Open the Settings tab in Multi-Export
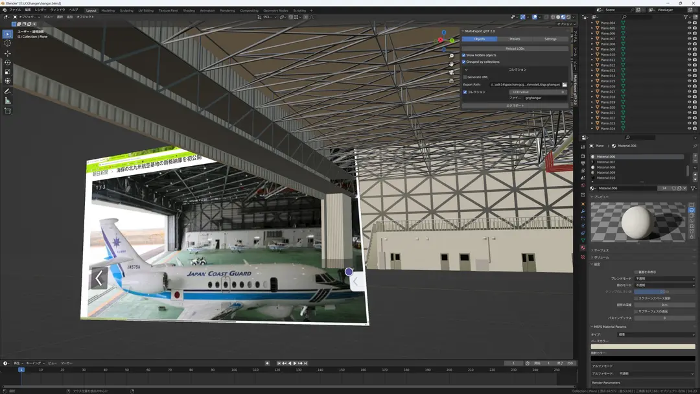The width and height of the screenshot is (700, 394). (550, 40)
